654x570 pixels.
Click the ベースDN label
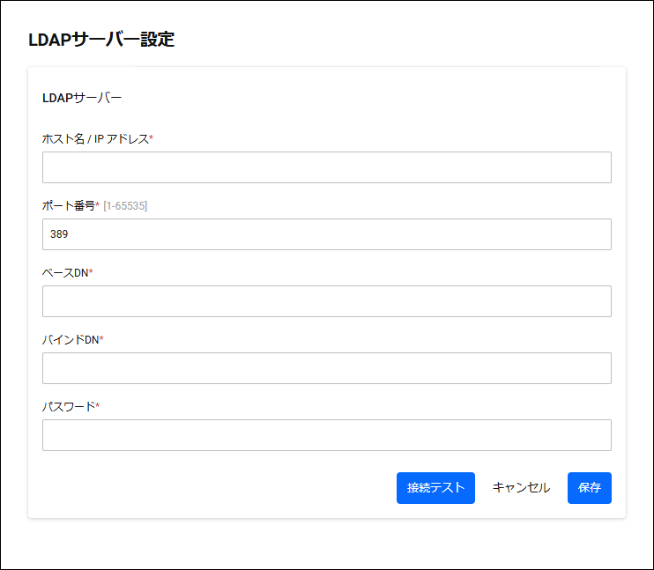[x=65, y=273]
